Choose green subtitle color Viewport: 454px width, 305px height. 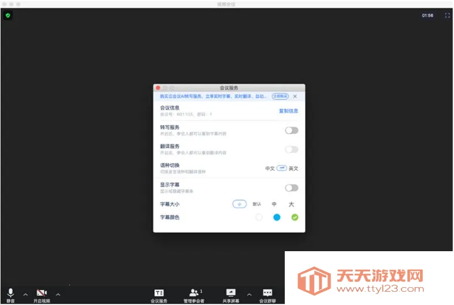point(295,218)
